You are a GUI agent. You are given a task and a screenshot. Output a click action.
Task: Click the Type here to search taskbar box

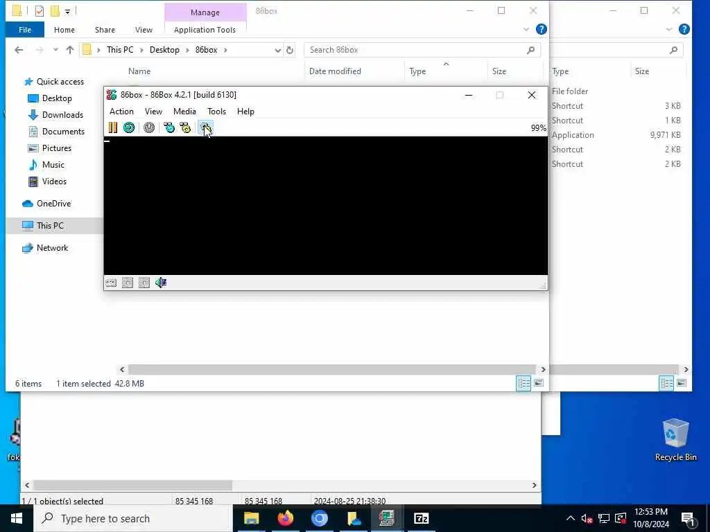pyautogui.click(x=132, y=518)
